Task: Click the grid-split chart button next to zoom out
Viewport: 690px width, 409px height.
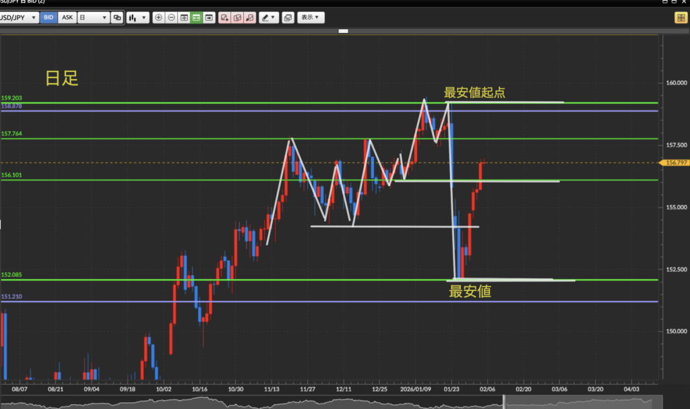Action: [x=184, y=18]
